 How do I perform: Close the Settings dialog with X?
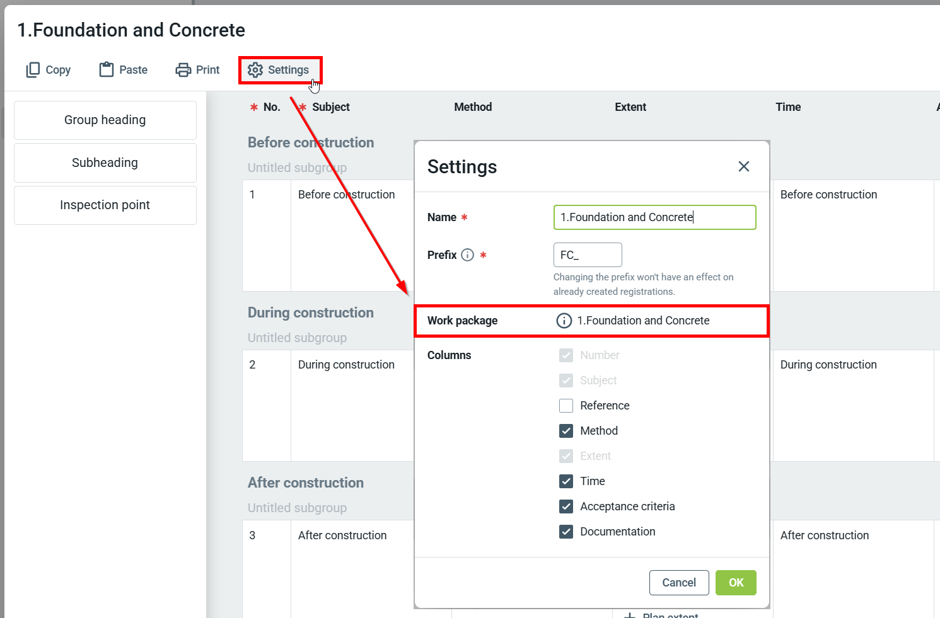pyautogui.click(x=744, y=166)
